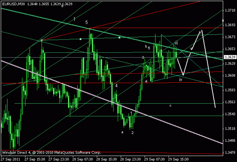Click the 28 Sep 07:30 time label
This screenshot has height=162, width=237.
(x=83, y=159)
